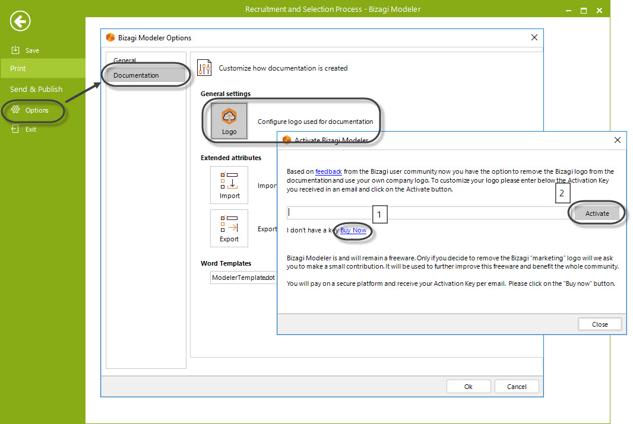Choose Exit in the sidebar
This screenshot has width=633, height=424.
[31, 129]
